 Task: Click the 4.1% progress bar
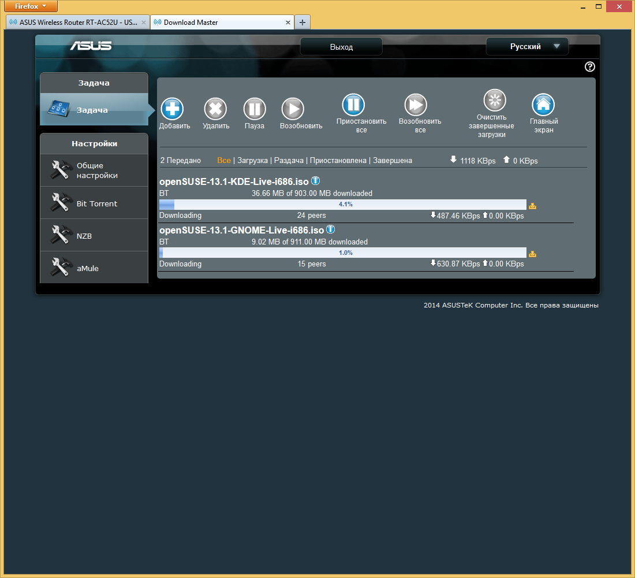pos(342,205)
